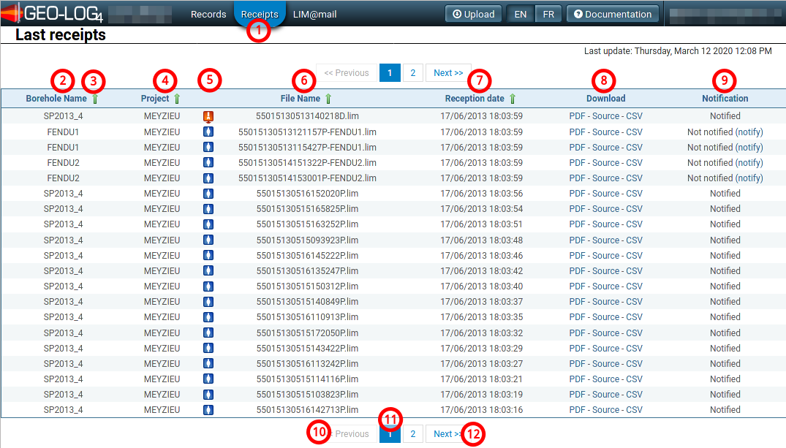Click the orange record-type icon for file 55015130513140218D.lim
This screenshot has width=786, height=448.
pos(208,116)
